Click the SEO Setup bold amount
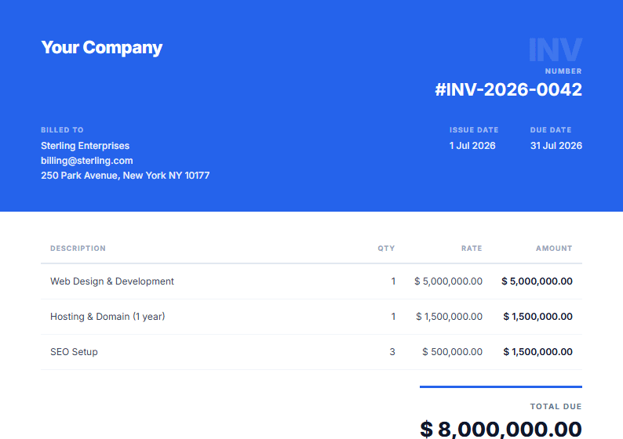 pyautogui.click(x=537, y=352)
